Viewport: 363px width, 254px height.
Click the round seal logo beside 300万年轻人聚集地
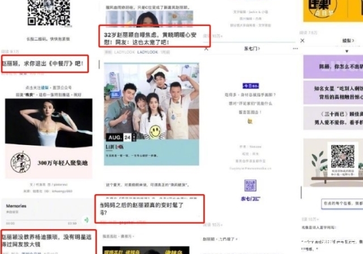pyautogui.click(x=20, y=163)
